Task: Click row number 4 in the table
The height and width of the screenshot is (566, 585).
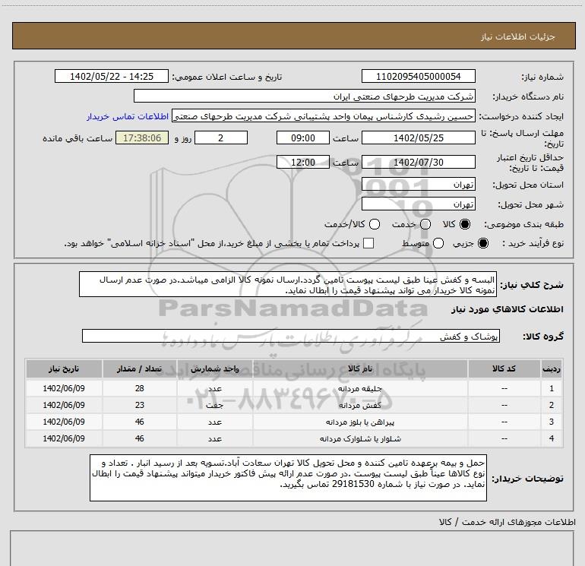Action: click(552, 439)
